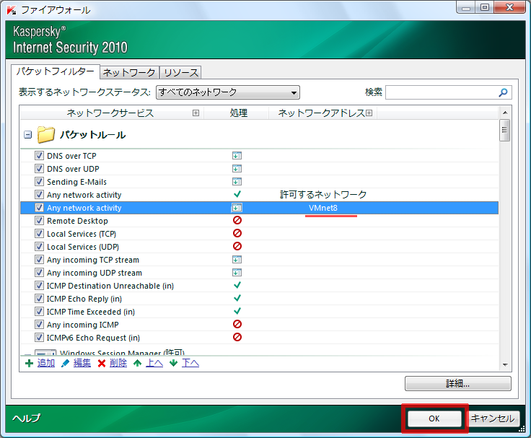
Task: Click the allow checkmark for ICMP Echo Reply
Action: 237,299
